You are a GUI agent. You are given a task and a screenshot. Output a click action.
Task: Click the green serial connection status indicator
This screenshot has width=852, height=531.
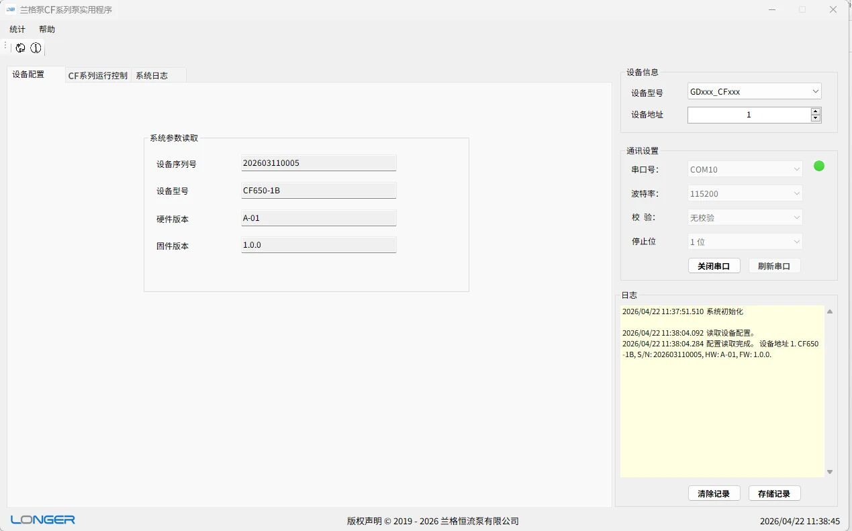819,166
